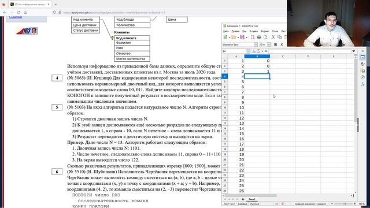
Task: Click task number 4 box on page
Action: click(57, 78)
